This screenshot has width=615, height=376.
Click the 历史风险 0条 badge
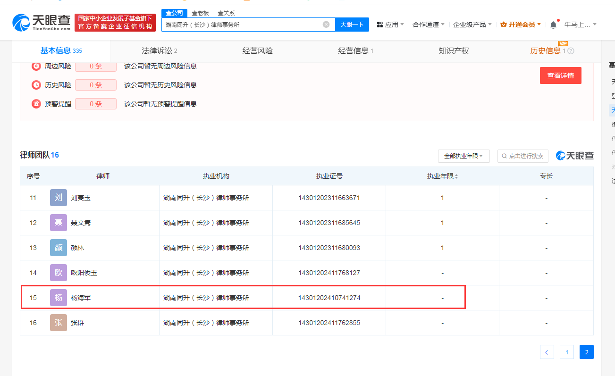(96, 85)
